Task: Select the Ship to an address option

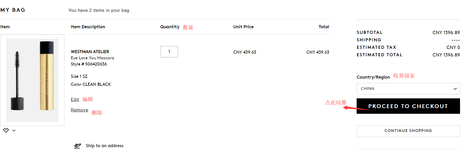Action: [x=104, y=146]
